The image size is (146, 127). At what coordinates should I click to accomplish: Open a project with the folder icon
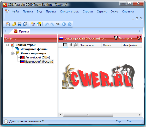(14, 24)
